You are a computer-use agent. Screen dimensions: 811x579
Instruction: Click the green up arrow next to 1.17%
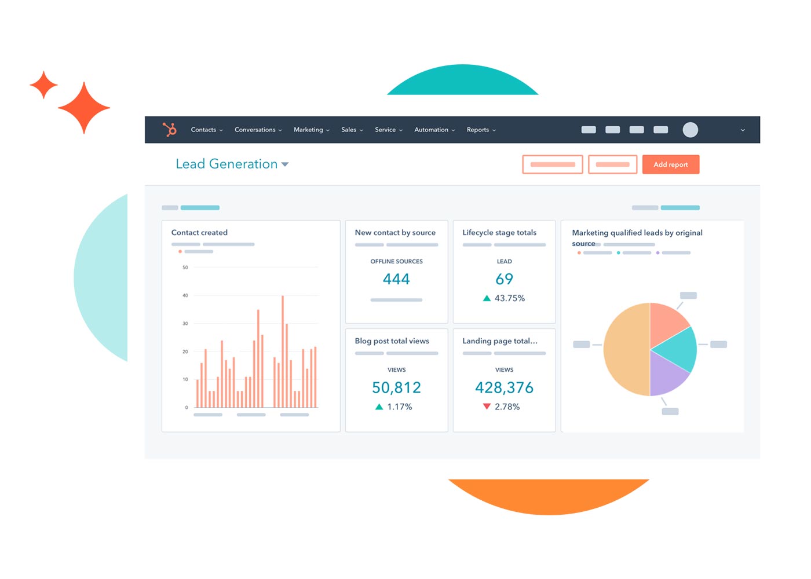pyautogui.click(x=379, y=407)
